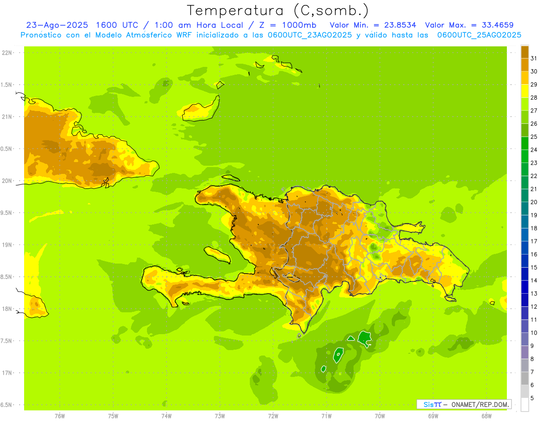
Task: Click the legend value '19'
Action: click(534, 215)
